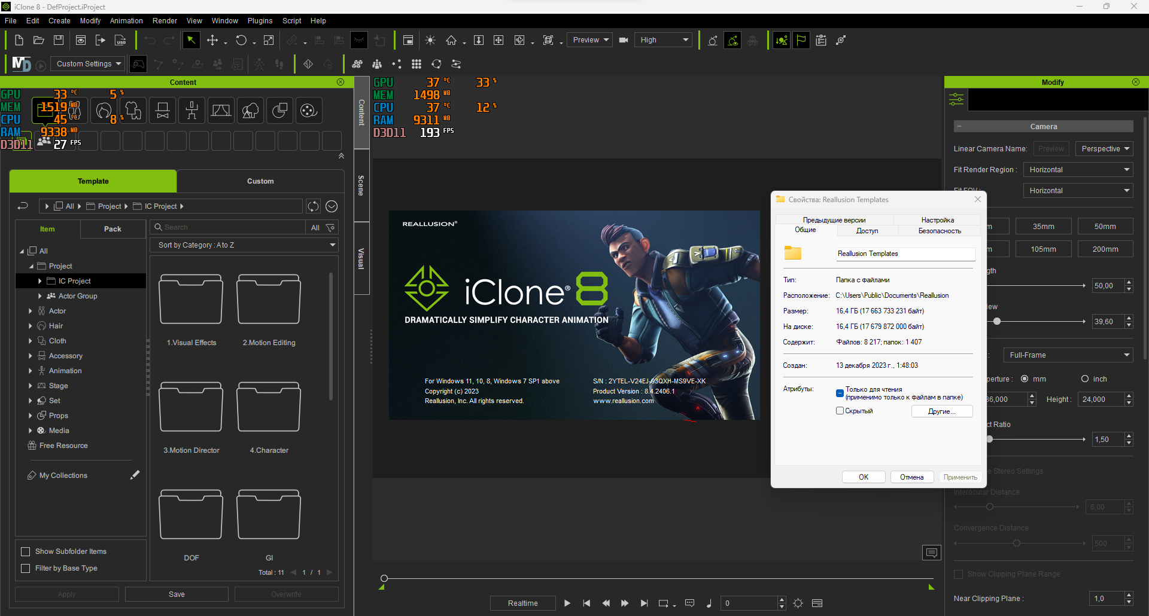Open the Preview render mode dropdown
Viewport: 1149px width, 616px height.
[x=589, y=40]
